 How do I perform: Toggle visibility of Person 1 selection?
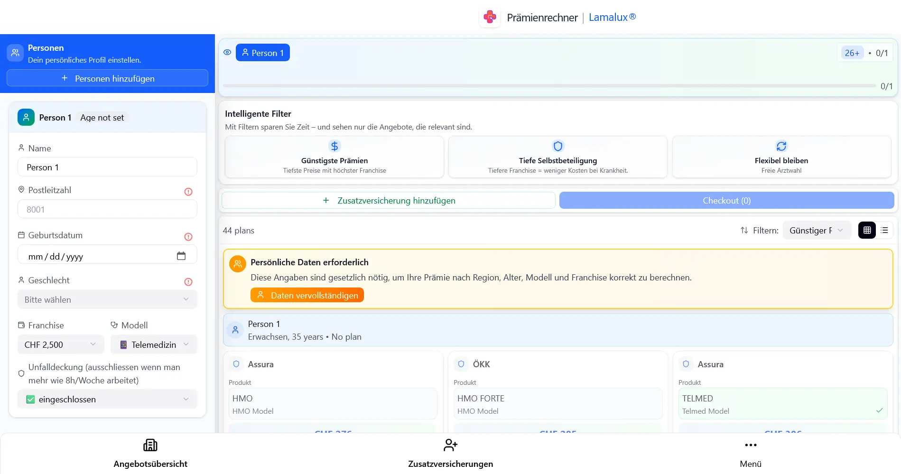click(227, 52)
